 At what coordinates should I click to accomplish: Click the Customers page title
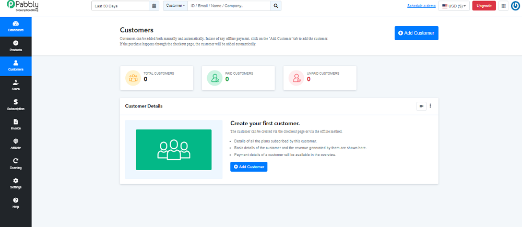pos(136,30)
